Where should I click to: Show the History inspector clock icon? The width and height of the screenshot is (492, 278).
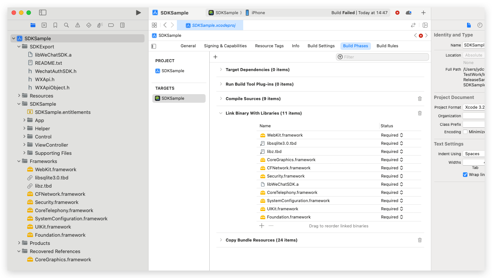(x=480, y=25)
